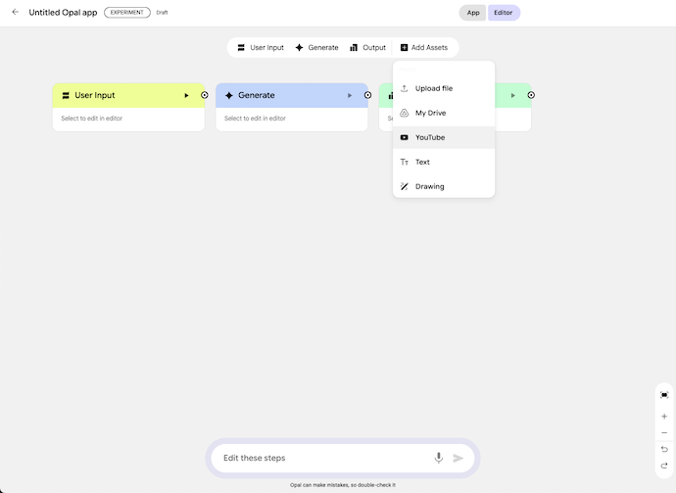Click the Add Assets plus icon

(x=404, y=47)
